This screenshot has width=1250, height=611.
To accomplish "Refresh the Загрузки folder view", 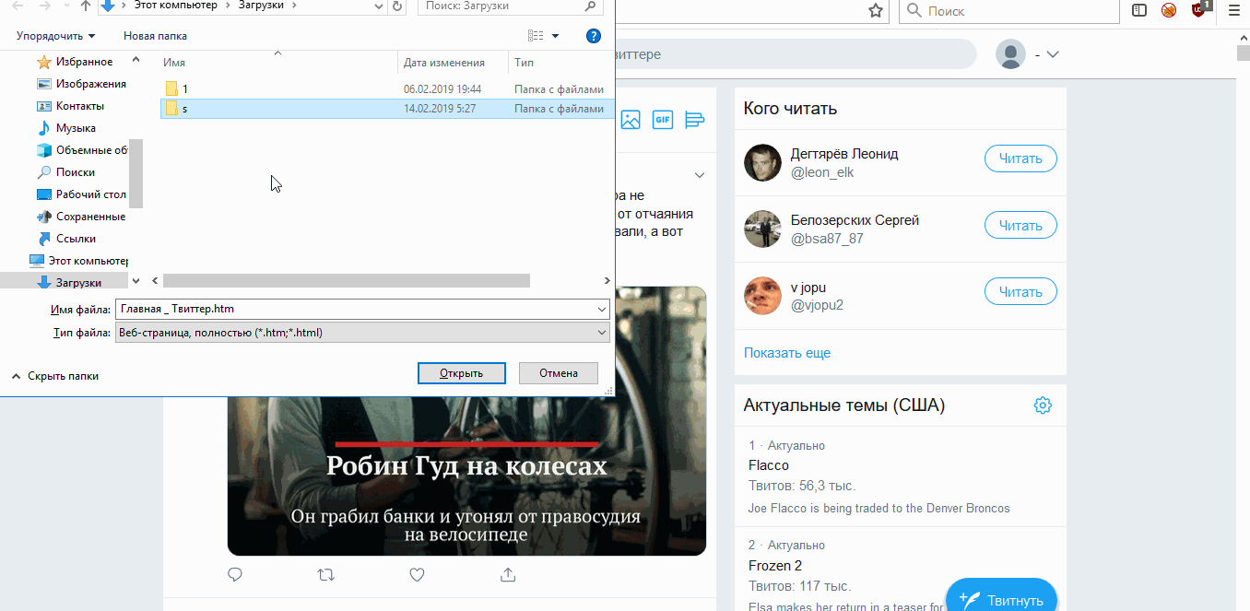I will (x=397, y=6).
